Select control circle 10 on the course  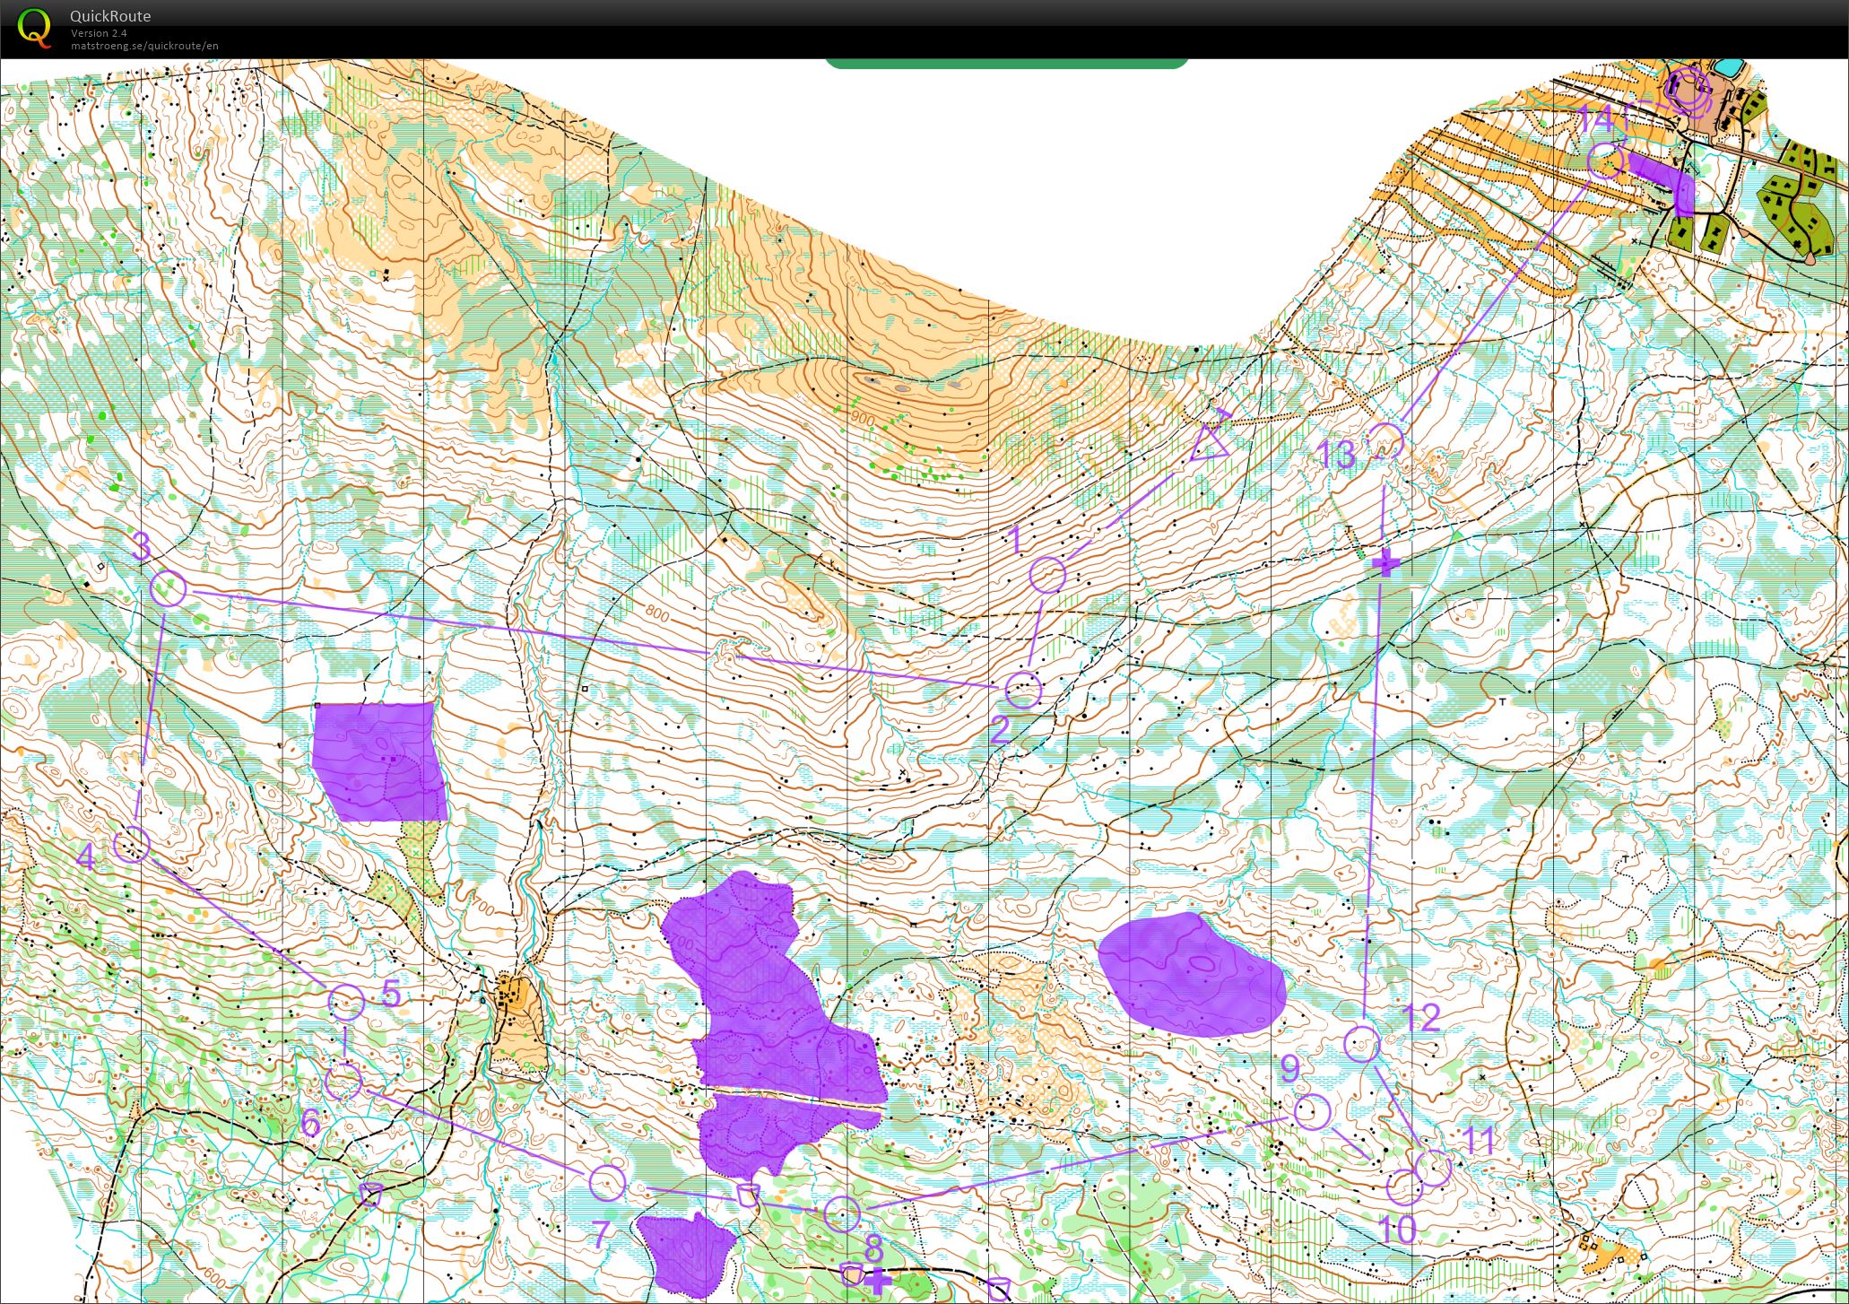point(1404,1187)
